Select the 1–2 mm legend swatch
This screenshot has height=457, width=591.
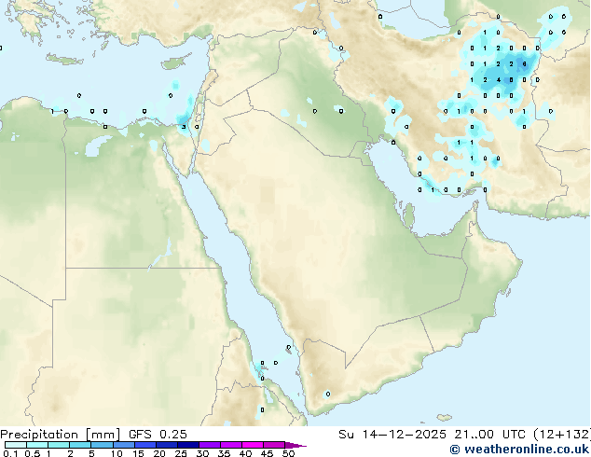click(59, 445)
